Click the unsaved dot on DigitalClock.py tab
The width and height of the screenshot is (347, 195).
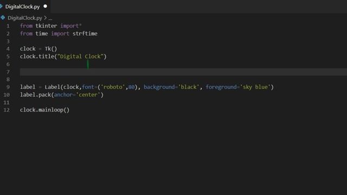click(x=46, y=6)
